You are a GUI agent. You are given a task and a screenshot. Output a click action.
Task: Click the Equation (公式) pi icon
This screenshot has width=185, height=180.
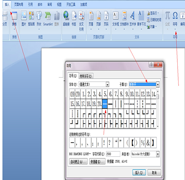coord(167,15)
